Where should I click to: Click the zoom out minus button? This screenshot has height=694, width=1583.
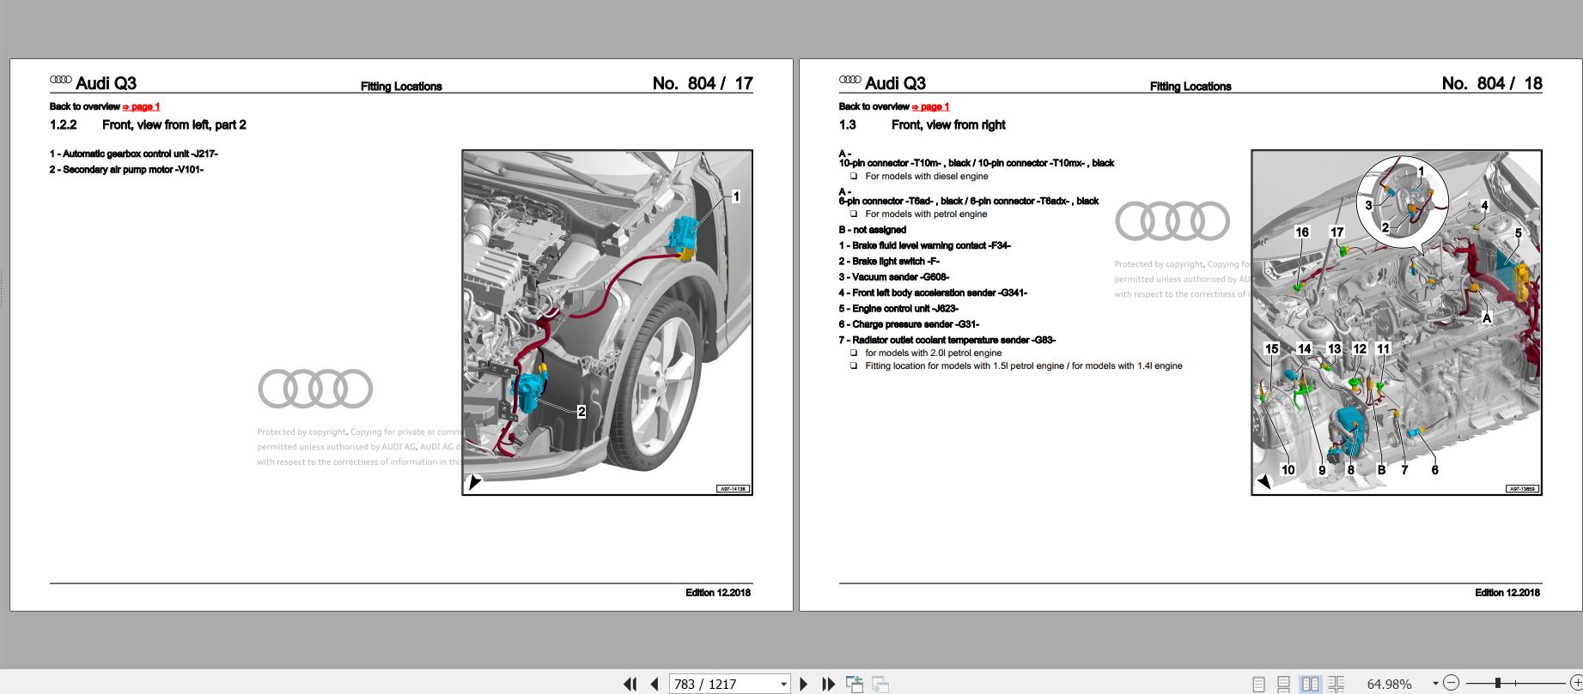click(1452, 684)
